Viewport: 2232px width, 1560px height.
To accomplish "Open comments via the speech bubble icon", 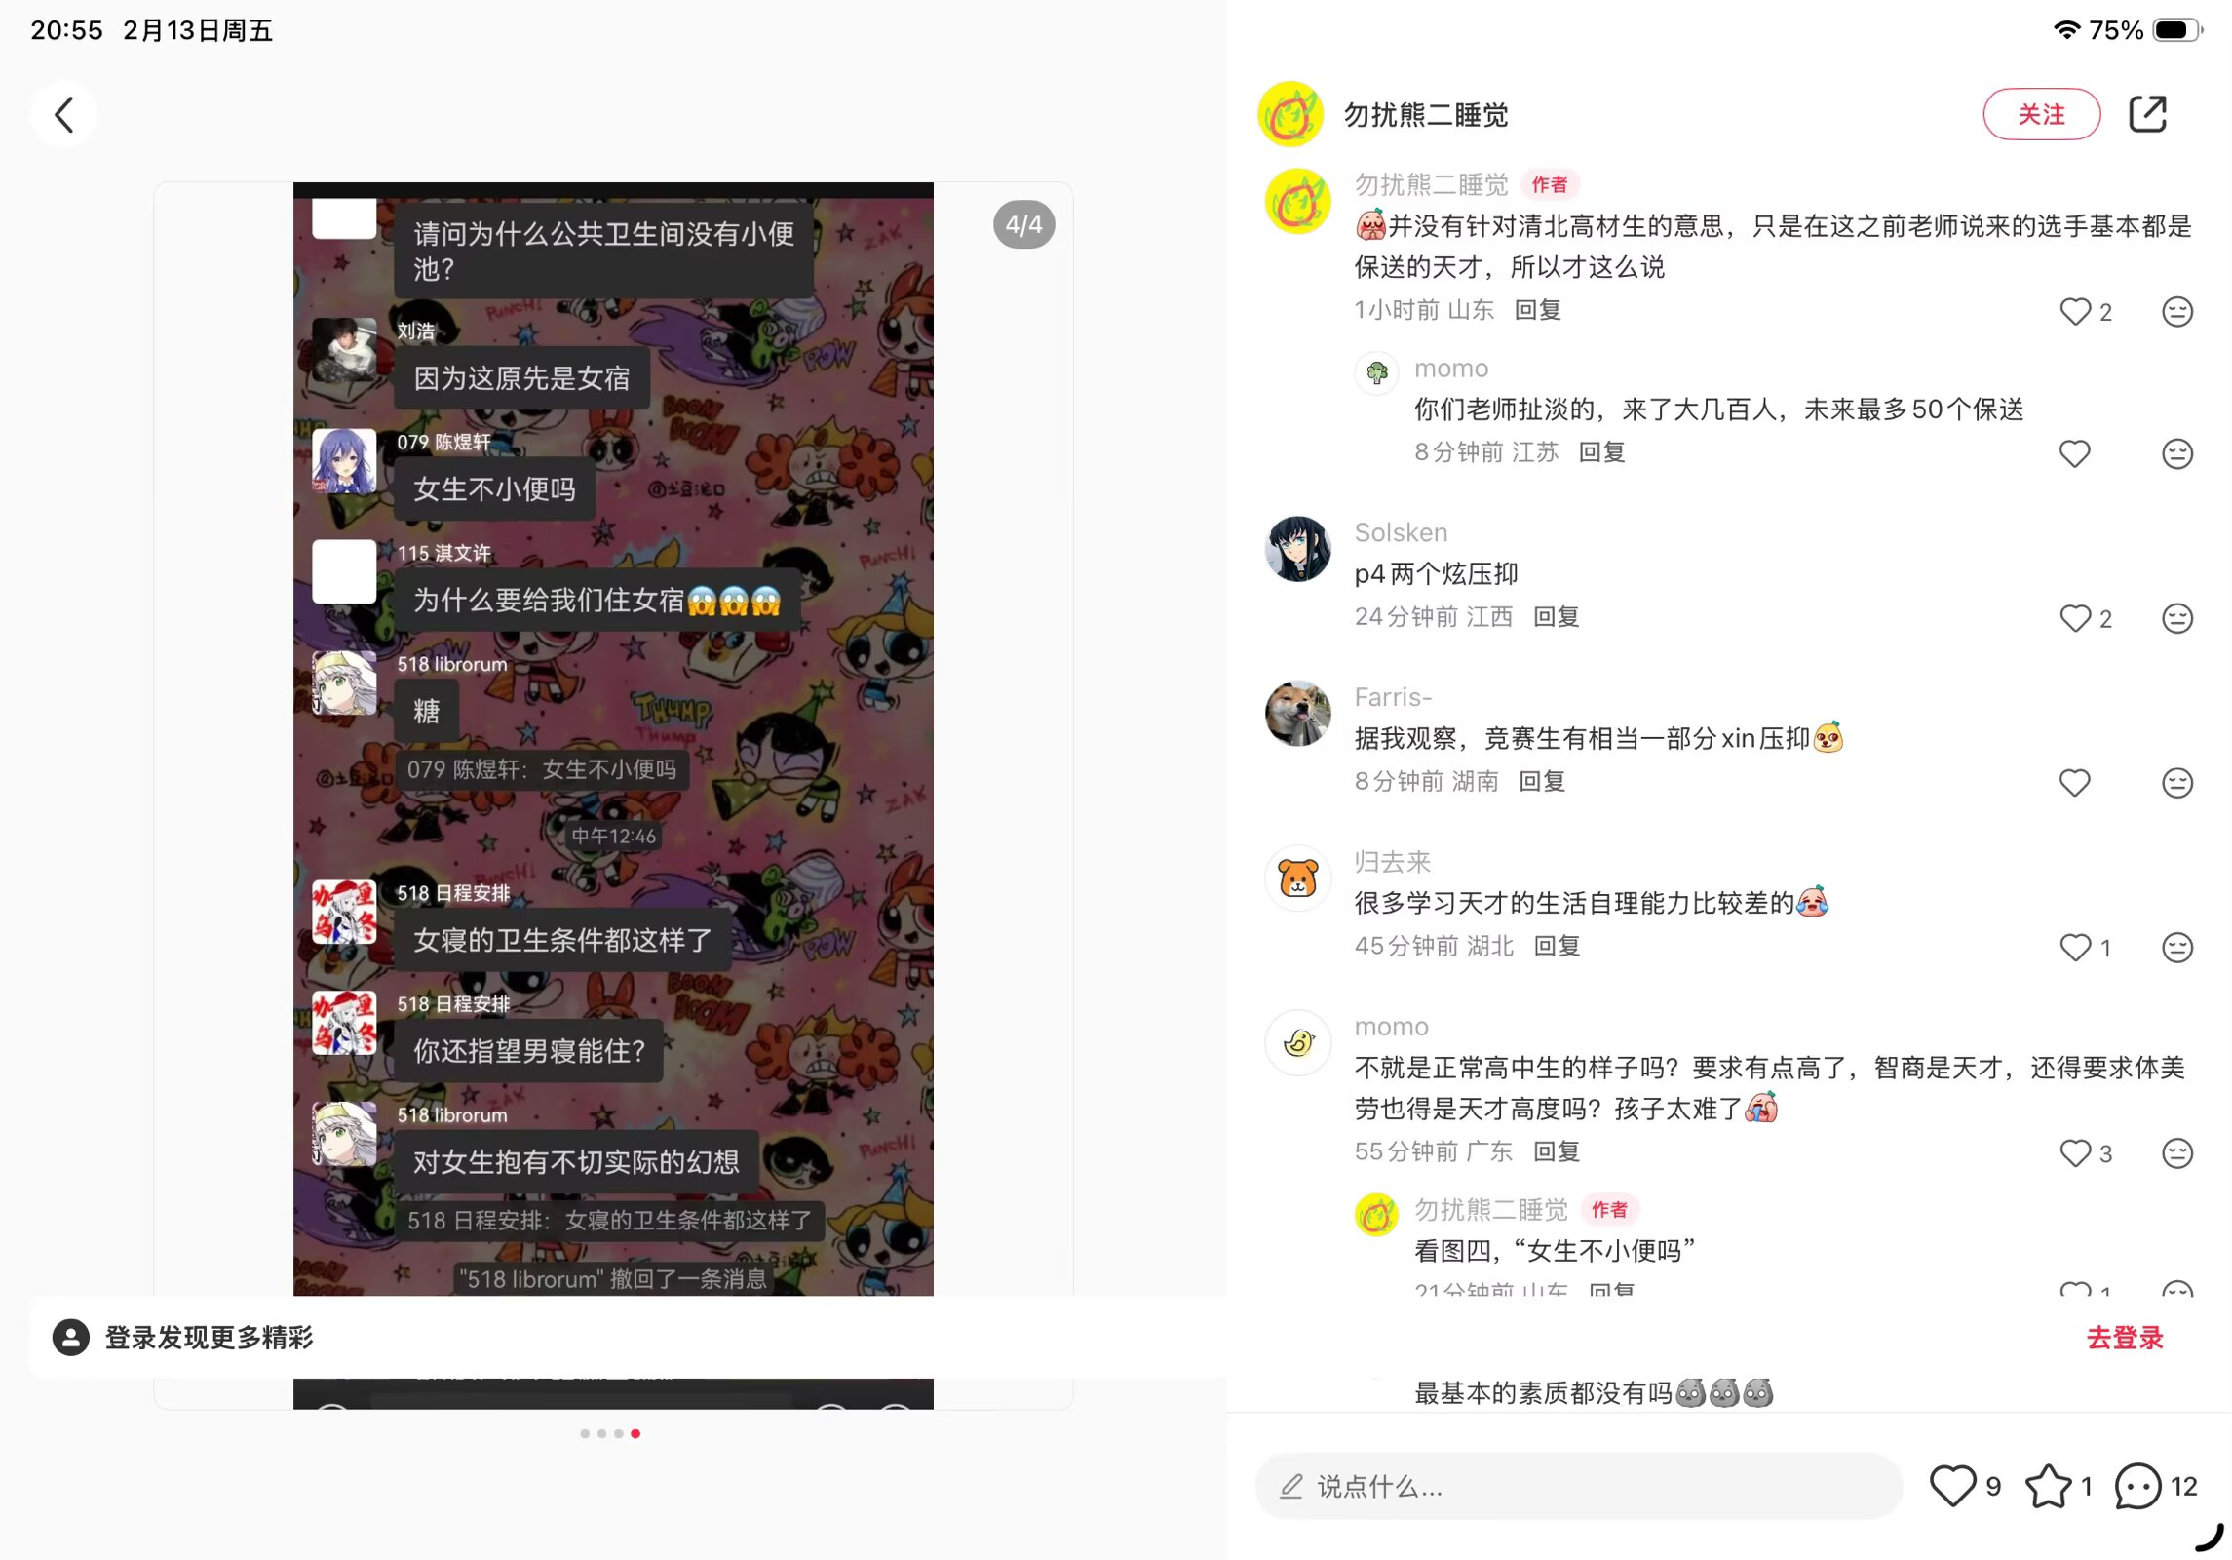I will click(x=2137, y=1486).
